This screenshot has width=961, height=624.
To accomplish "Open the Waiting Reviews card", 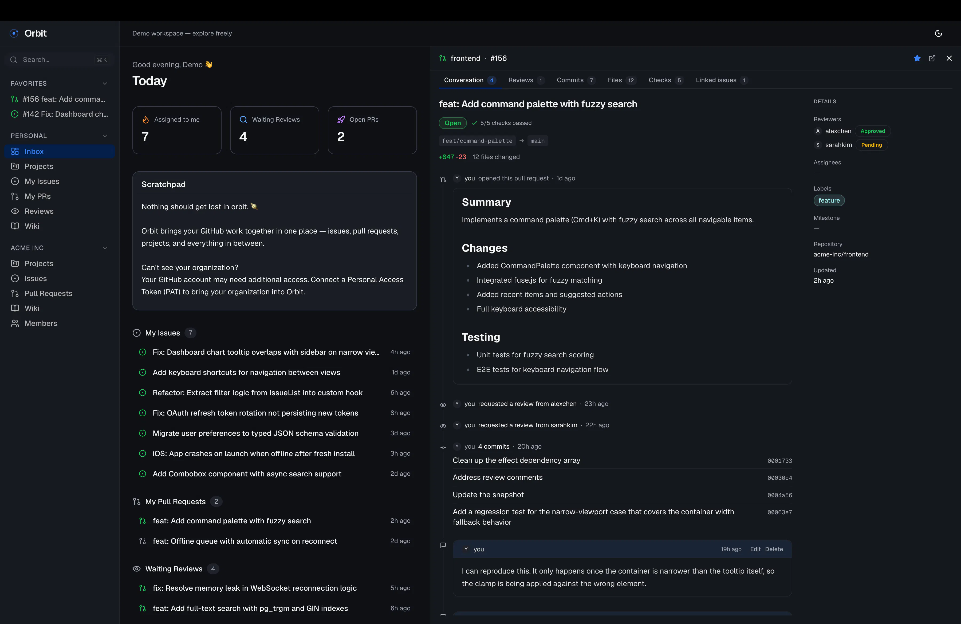I will point(275,130).
